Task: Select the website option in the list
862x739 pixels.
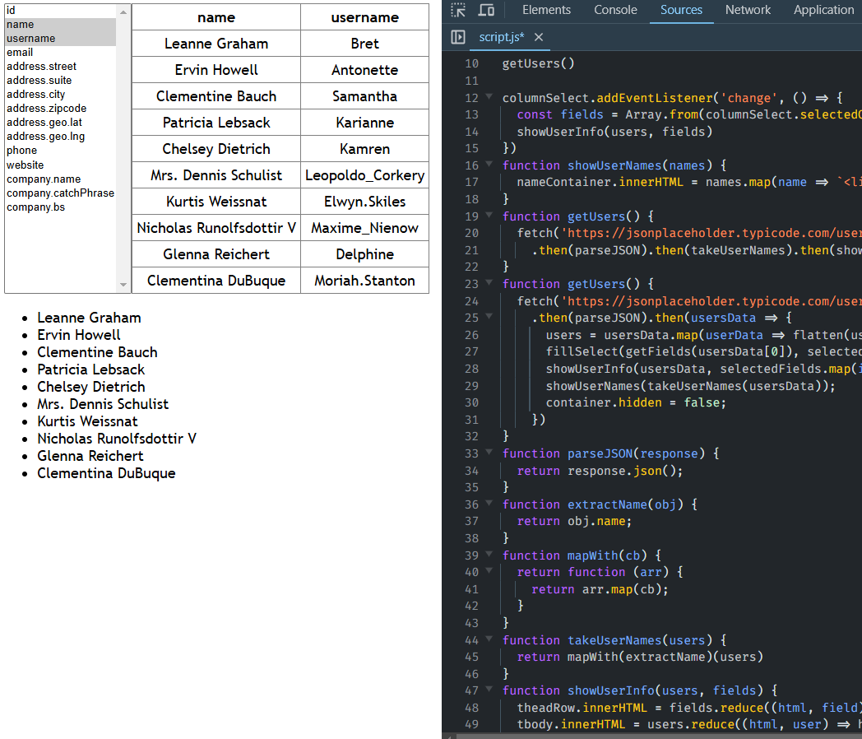Action: pyautogui.click(x=61, y=165)
